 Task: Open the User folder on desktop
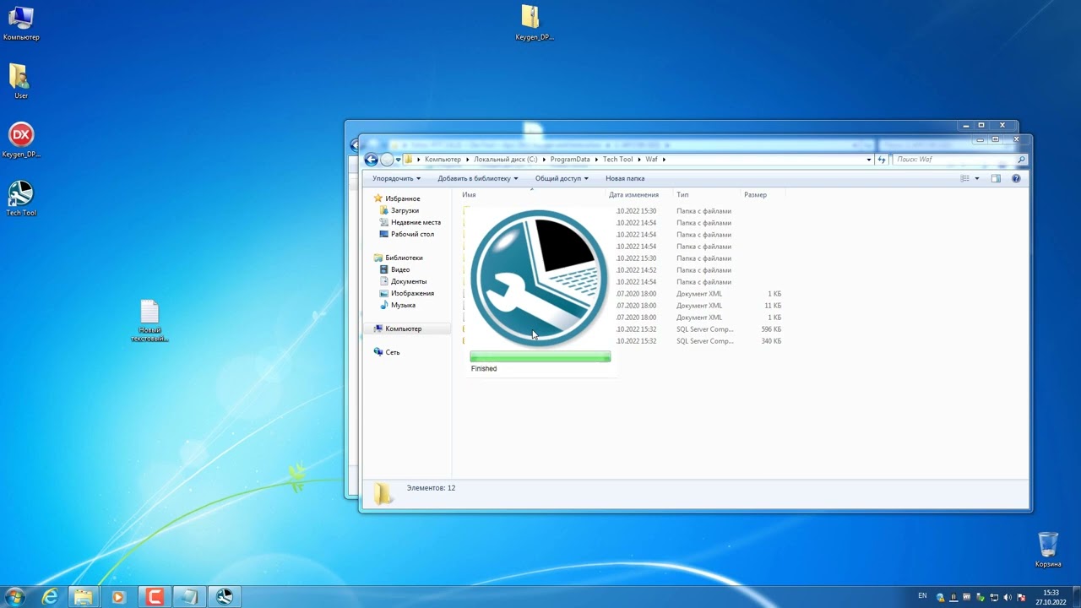(x=21, y=81)
